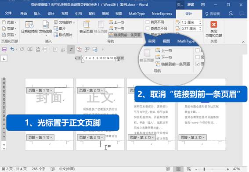The image size is (249, 172).
Task: Open the NoteExpress tab
Action: click(162, 14)
